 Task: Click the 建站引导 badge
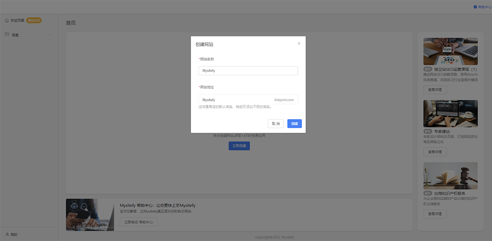(34, 21)
